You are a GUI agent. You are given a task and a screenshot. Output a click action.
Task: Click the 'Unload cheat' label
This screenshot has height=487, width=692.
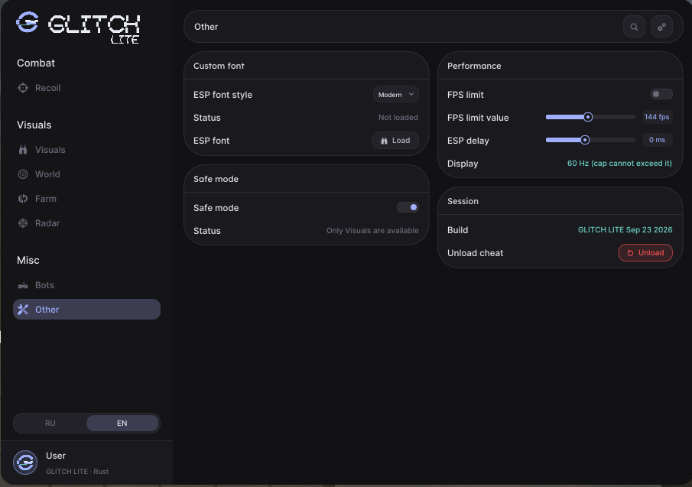coord(476,253)
